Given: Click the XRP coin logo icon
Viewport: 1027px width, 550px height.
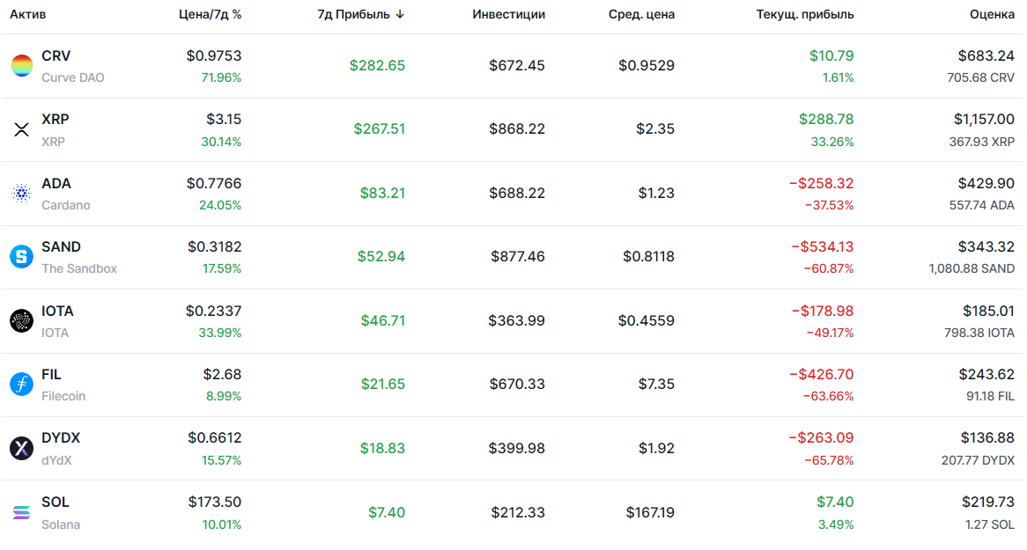Looking at the screenshot, I should pyautogui.click(x=21, y=129).
